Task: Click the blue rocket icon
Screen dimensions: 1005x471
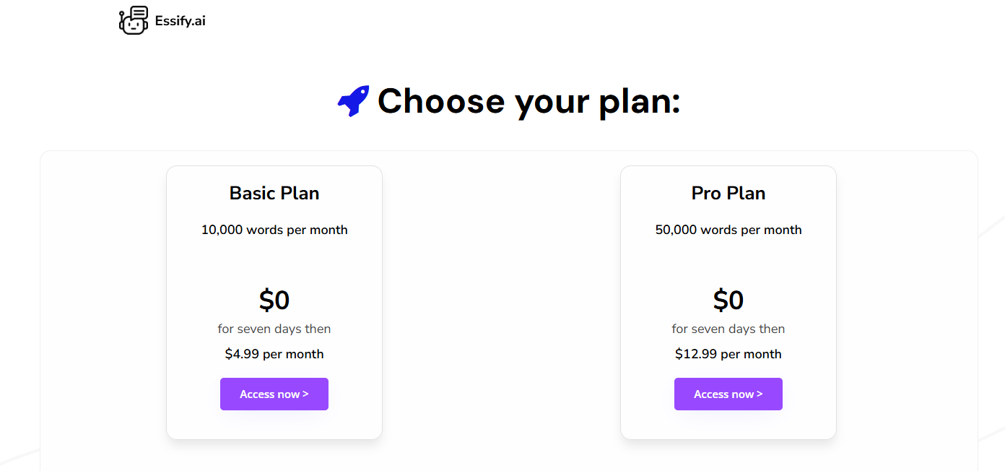Action: [x=353, y=100]
